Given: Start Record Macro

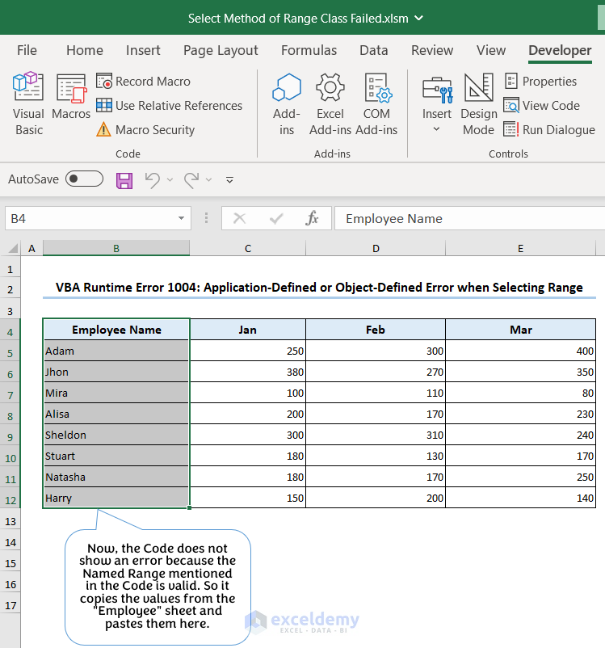Looking at the screenshot, I should pyautogui.click(x=144, y=82).
